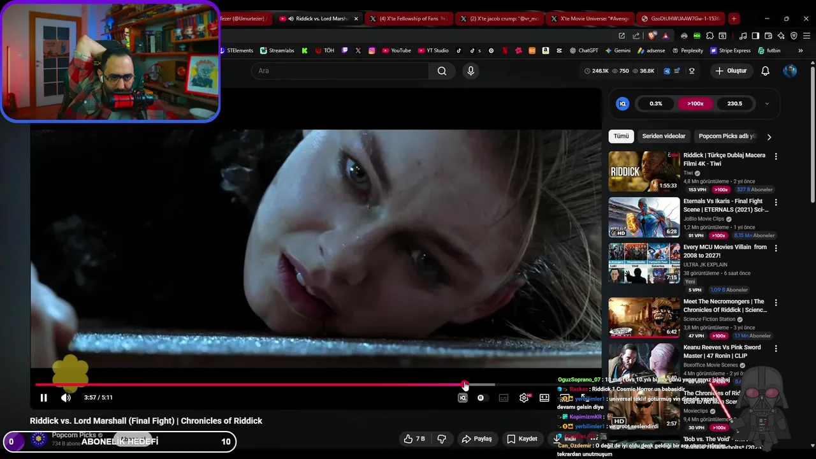Open options menu for Riddick Türkçe Dublaj video
Viewport: 816px width, 459px height.
click(x=776, y=156)
